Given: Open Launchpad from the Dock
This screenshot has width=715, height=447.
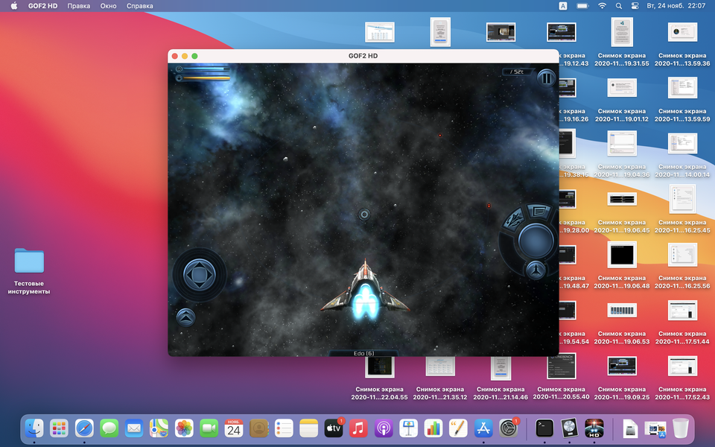Looking at the screenshot, I should click(60, 428).
